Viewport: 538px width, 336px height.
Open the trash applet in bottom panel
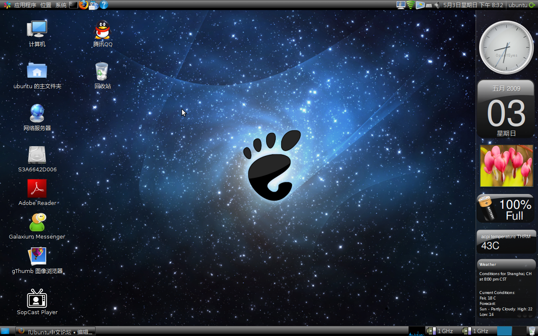[532, 331]
